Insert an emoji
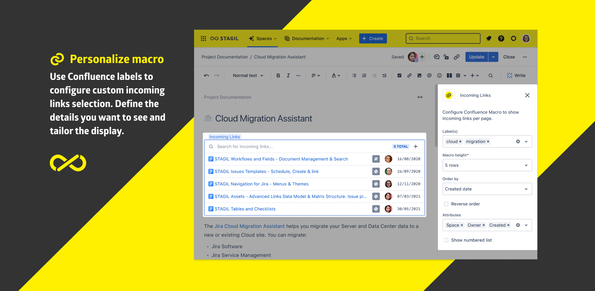The height and width of the screenshot is (291, 595). [439, 75]
